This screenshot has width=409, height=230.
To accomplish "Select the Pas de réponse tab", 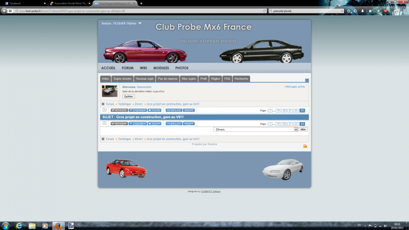I will 168,79.
